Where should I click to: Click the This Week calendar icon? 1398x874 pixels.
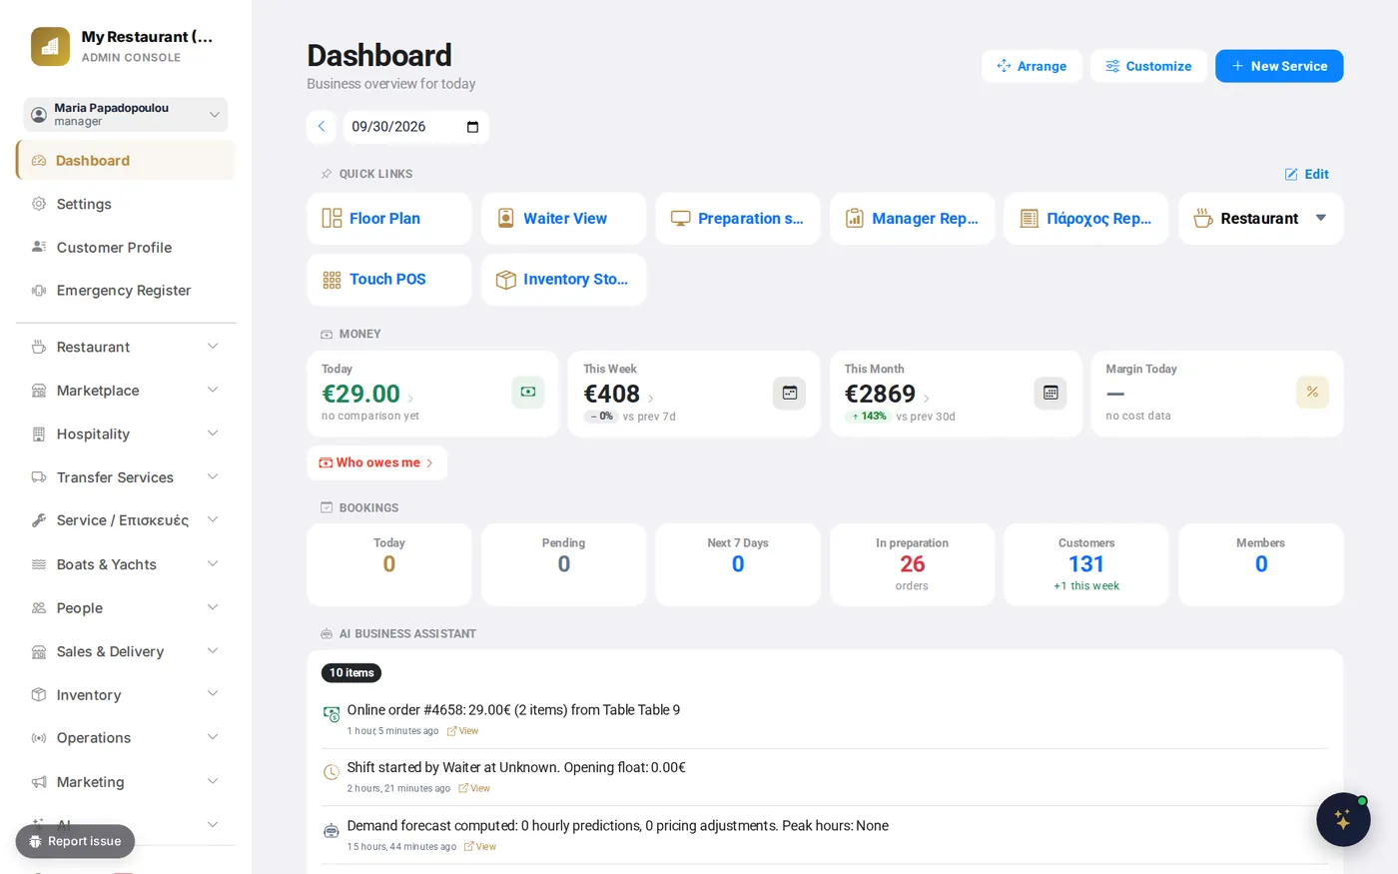789,393
